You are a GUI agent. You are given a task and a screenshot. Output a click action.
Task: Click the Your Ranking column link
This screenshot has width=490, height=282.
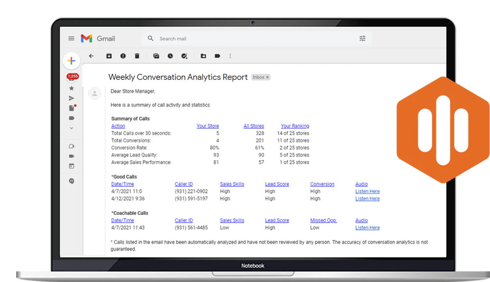295,126
